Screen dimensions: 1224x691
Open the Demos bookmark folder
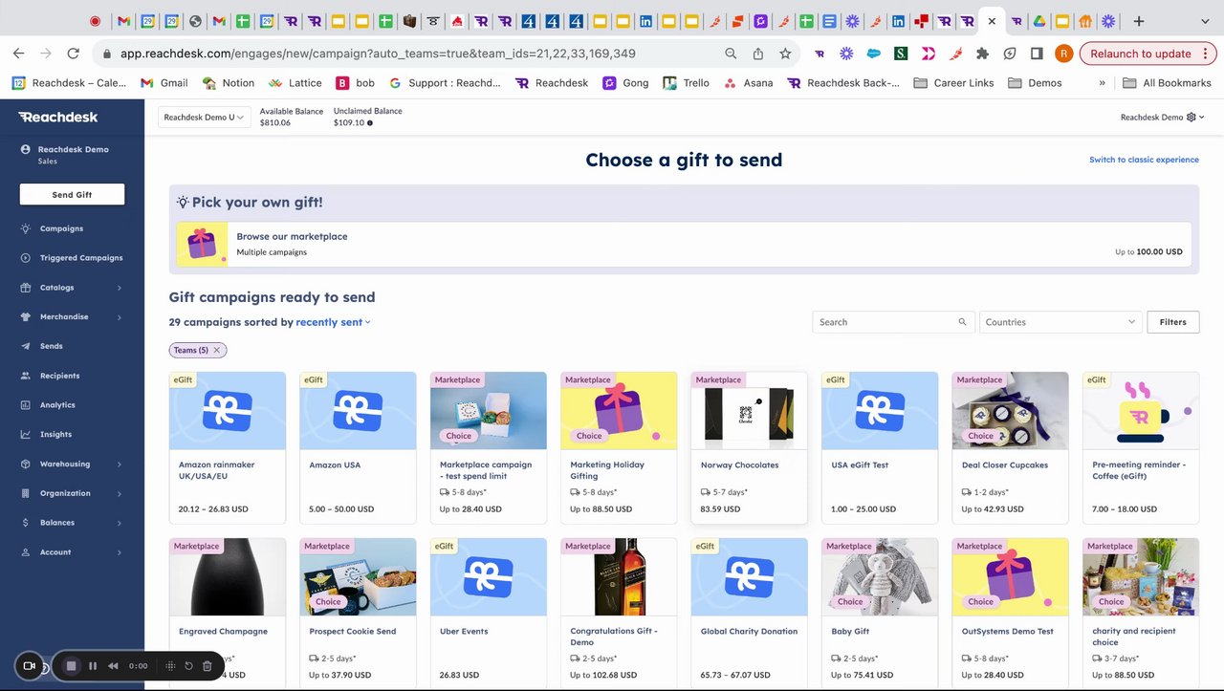point(1035,83)
